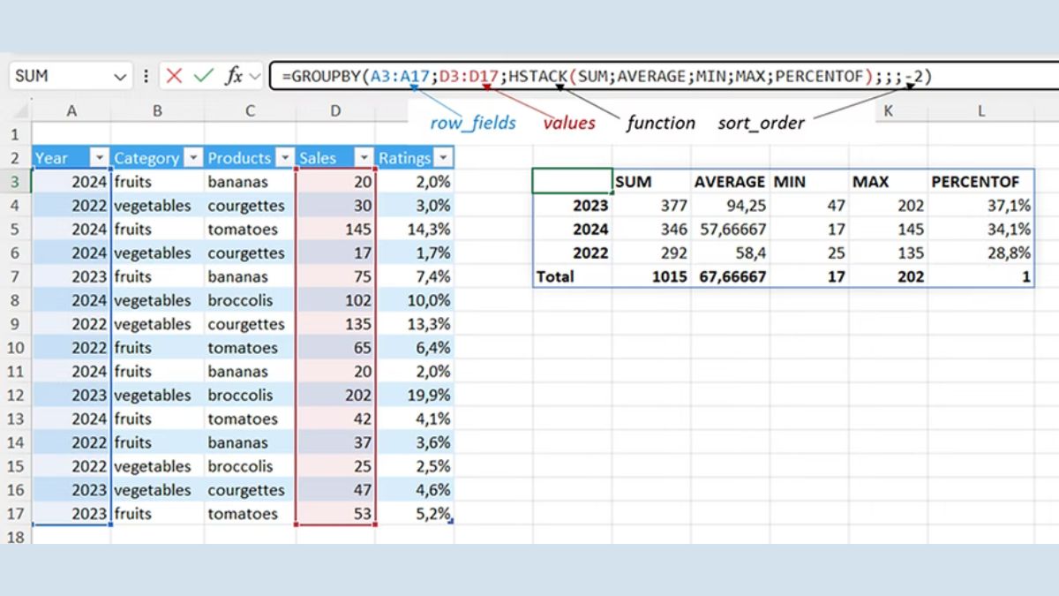Click the courgettes cell in row 4
Viewport: 1059px width, 596px height.
tap(250, 206)
